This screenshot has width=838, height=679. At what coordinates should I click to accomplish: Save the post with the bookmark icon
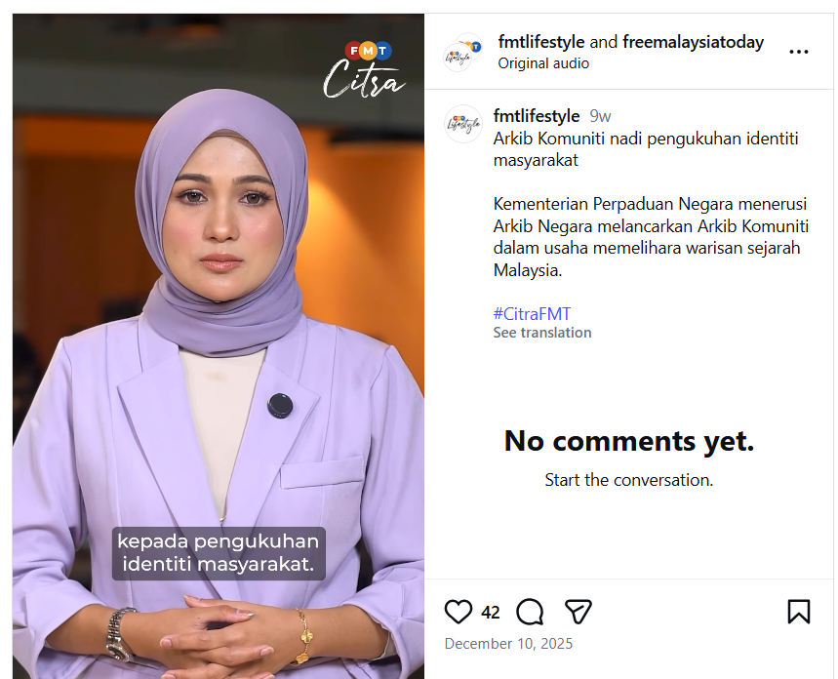(798, 612)
